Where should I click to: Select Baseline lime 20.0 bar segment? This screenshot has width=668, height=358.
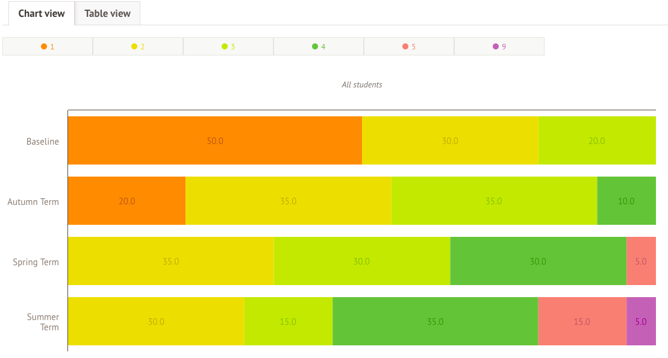coord(596,140)
